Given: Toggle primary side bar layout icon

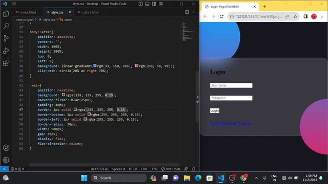Looking at the screenshot, I should point(140,4).
